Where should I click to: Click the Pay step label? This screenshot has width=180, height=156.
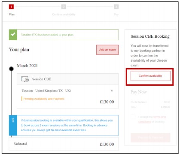116,15
